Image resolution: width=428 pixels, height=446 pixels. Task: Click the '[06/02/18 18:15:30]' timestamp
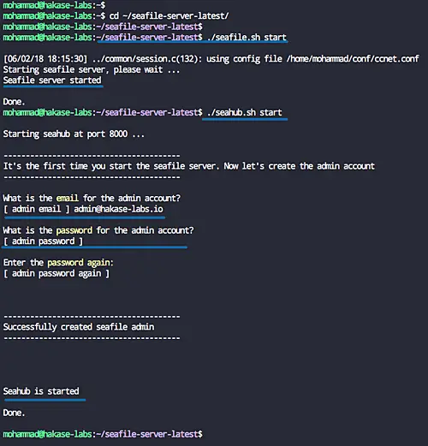pyautogui.click(x=45, y=59)
